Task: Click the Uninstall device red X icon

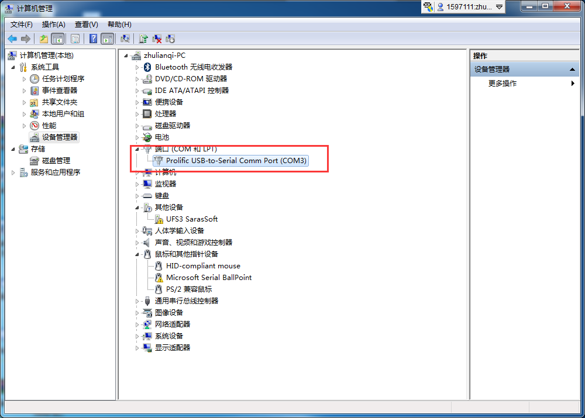Action: pos(157,39)
